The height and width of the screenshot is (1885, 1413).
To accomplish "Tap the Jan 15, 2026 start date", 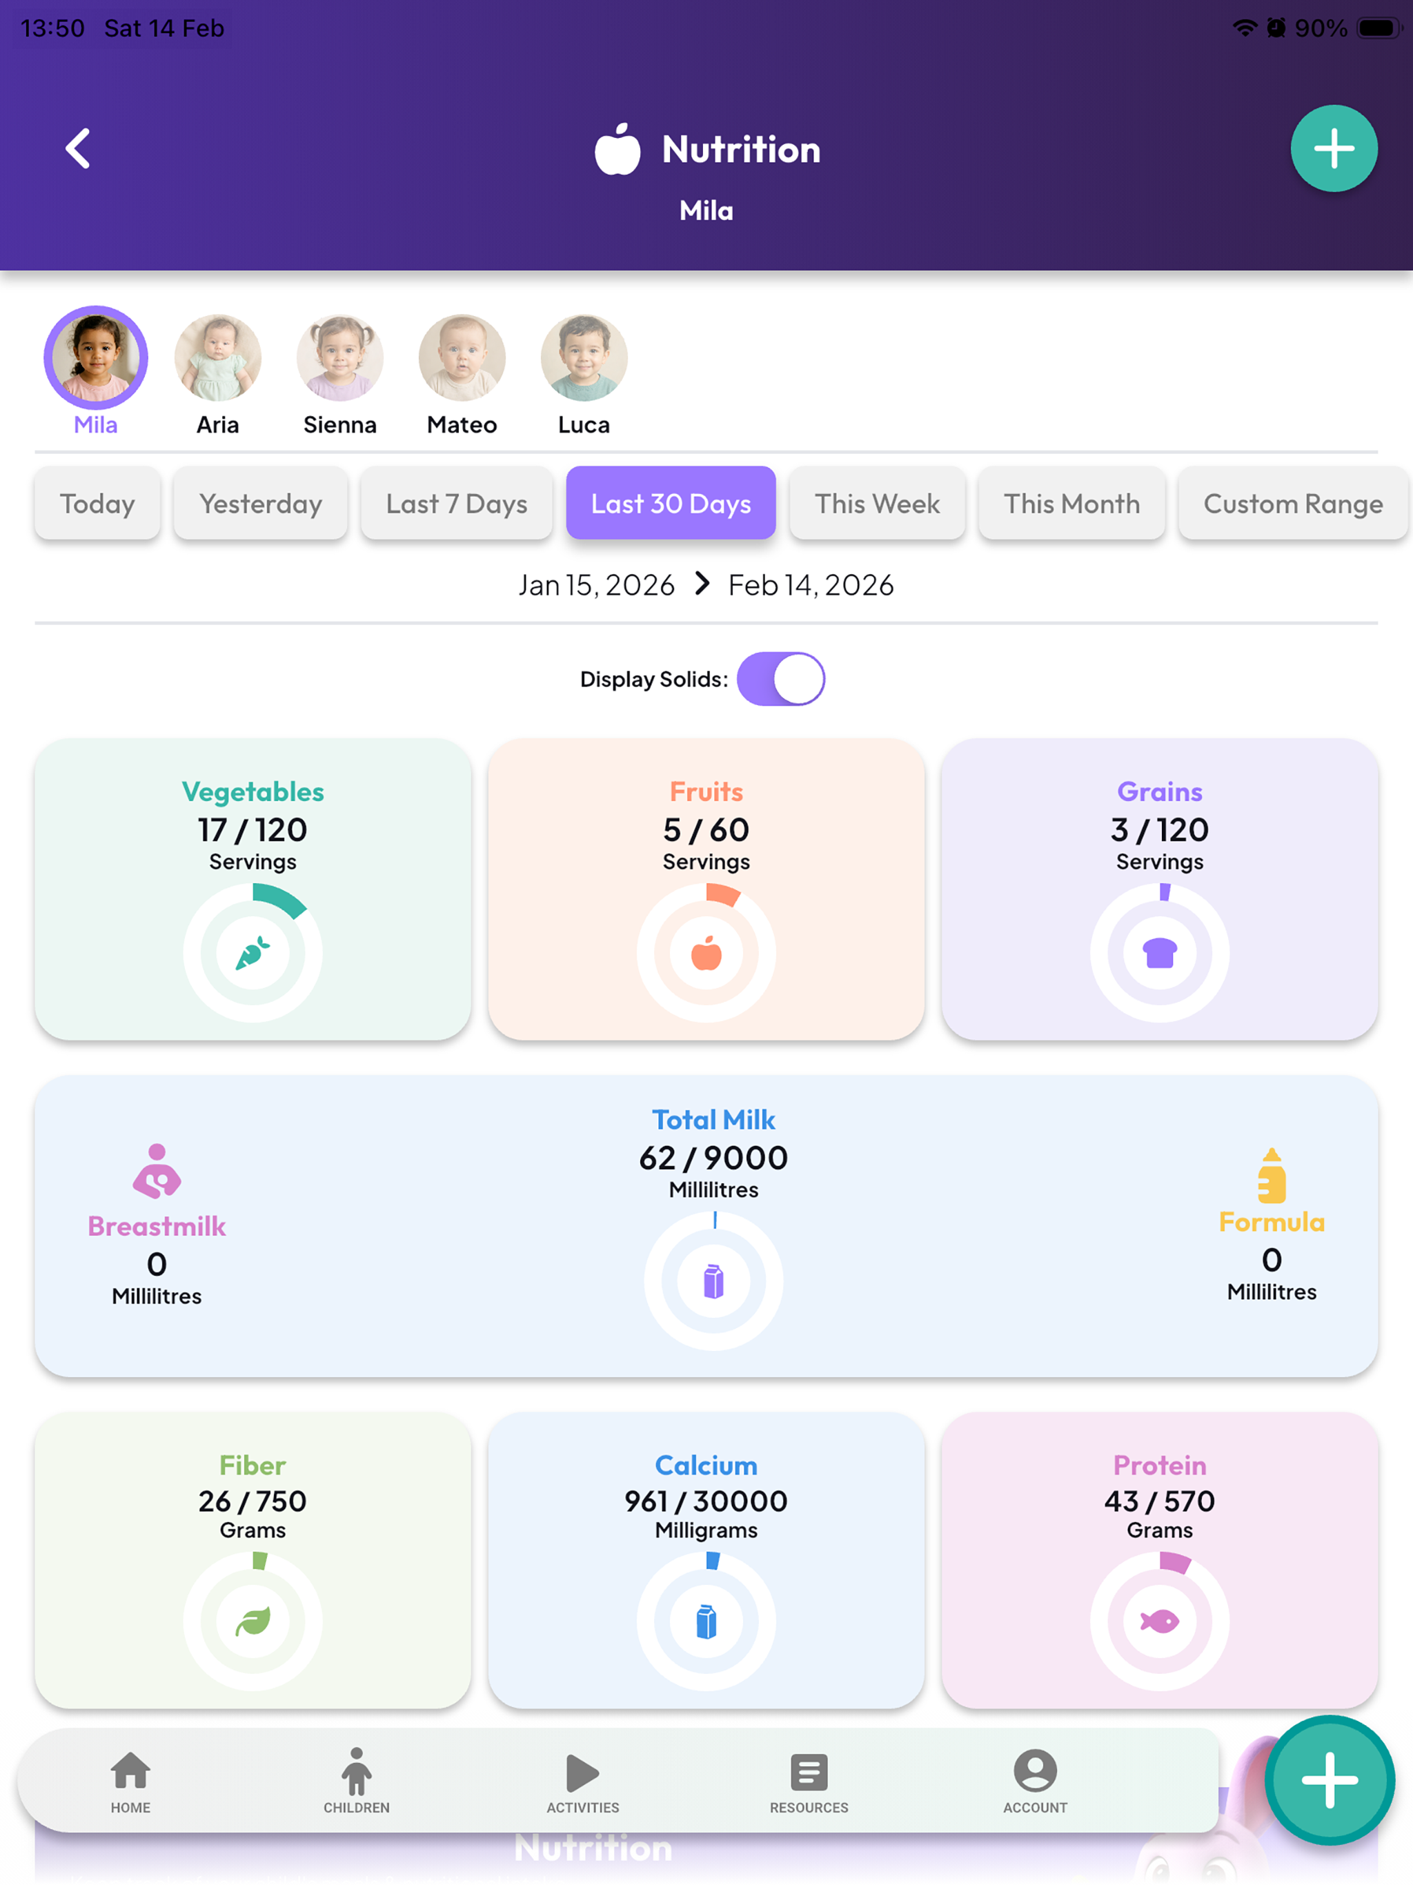I will click(x=597, y=586).
